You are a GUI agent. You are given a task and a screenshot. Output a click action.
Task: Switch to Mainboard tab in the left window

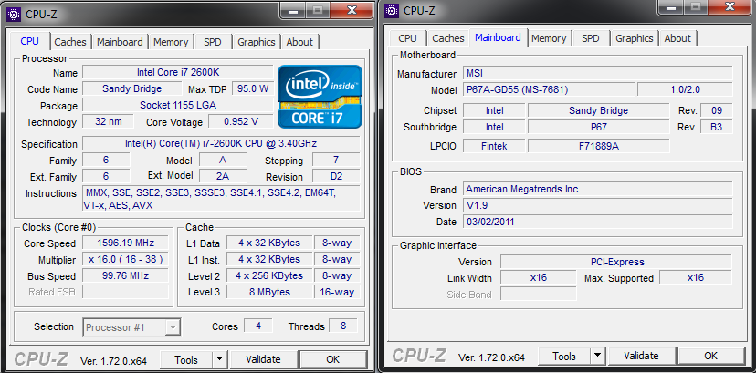point(120,42)
